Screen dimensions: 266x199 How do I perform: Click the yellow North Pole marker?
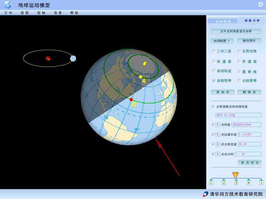coord(145,63)
